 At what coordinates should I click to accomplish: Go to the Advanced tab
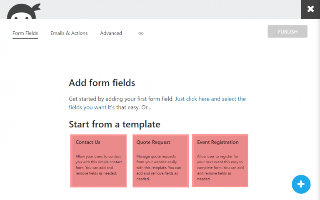111,33
